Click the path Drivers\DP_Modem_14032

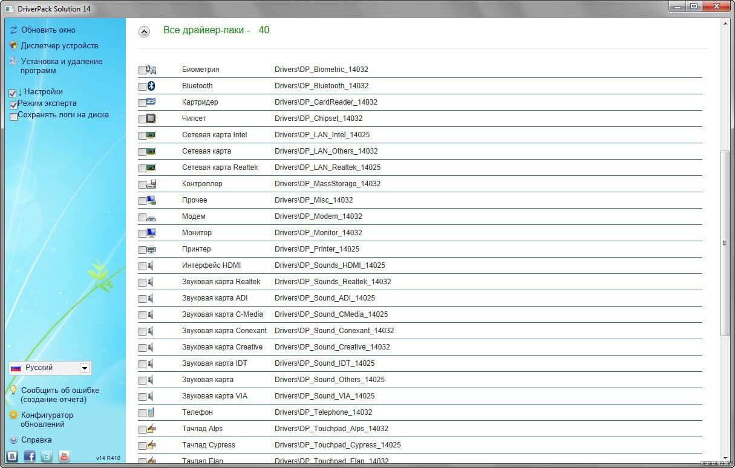point(318,216)
